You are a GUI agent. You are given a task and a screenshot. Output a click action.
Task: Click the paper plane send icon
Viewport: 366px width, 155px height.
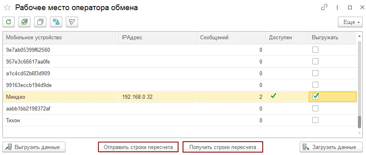tap(72, 22)
